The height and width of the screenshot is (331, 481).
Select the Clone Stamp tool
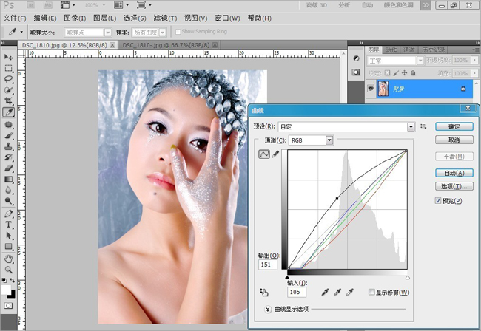coord(9,146)
